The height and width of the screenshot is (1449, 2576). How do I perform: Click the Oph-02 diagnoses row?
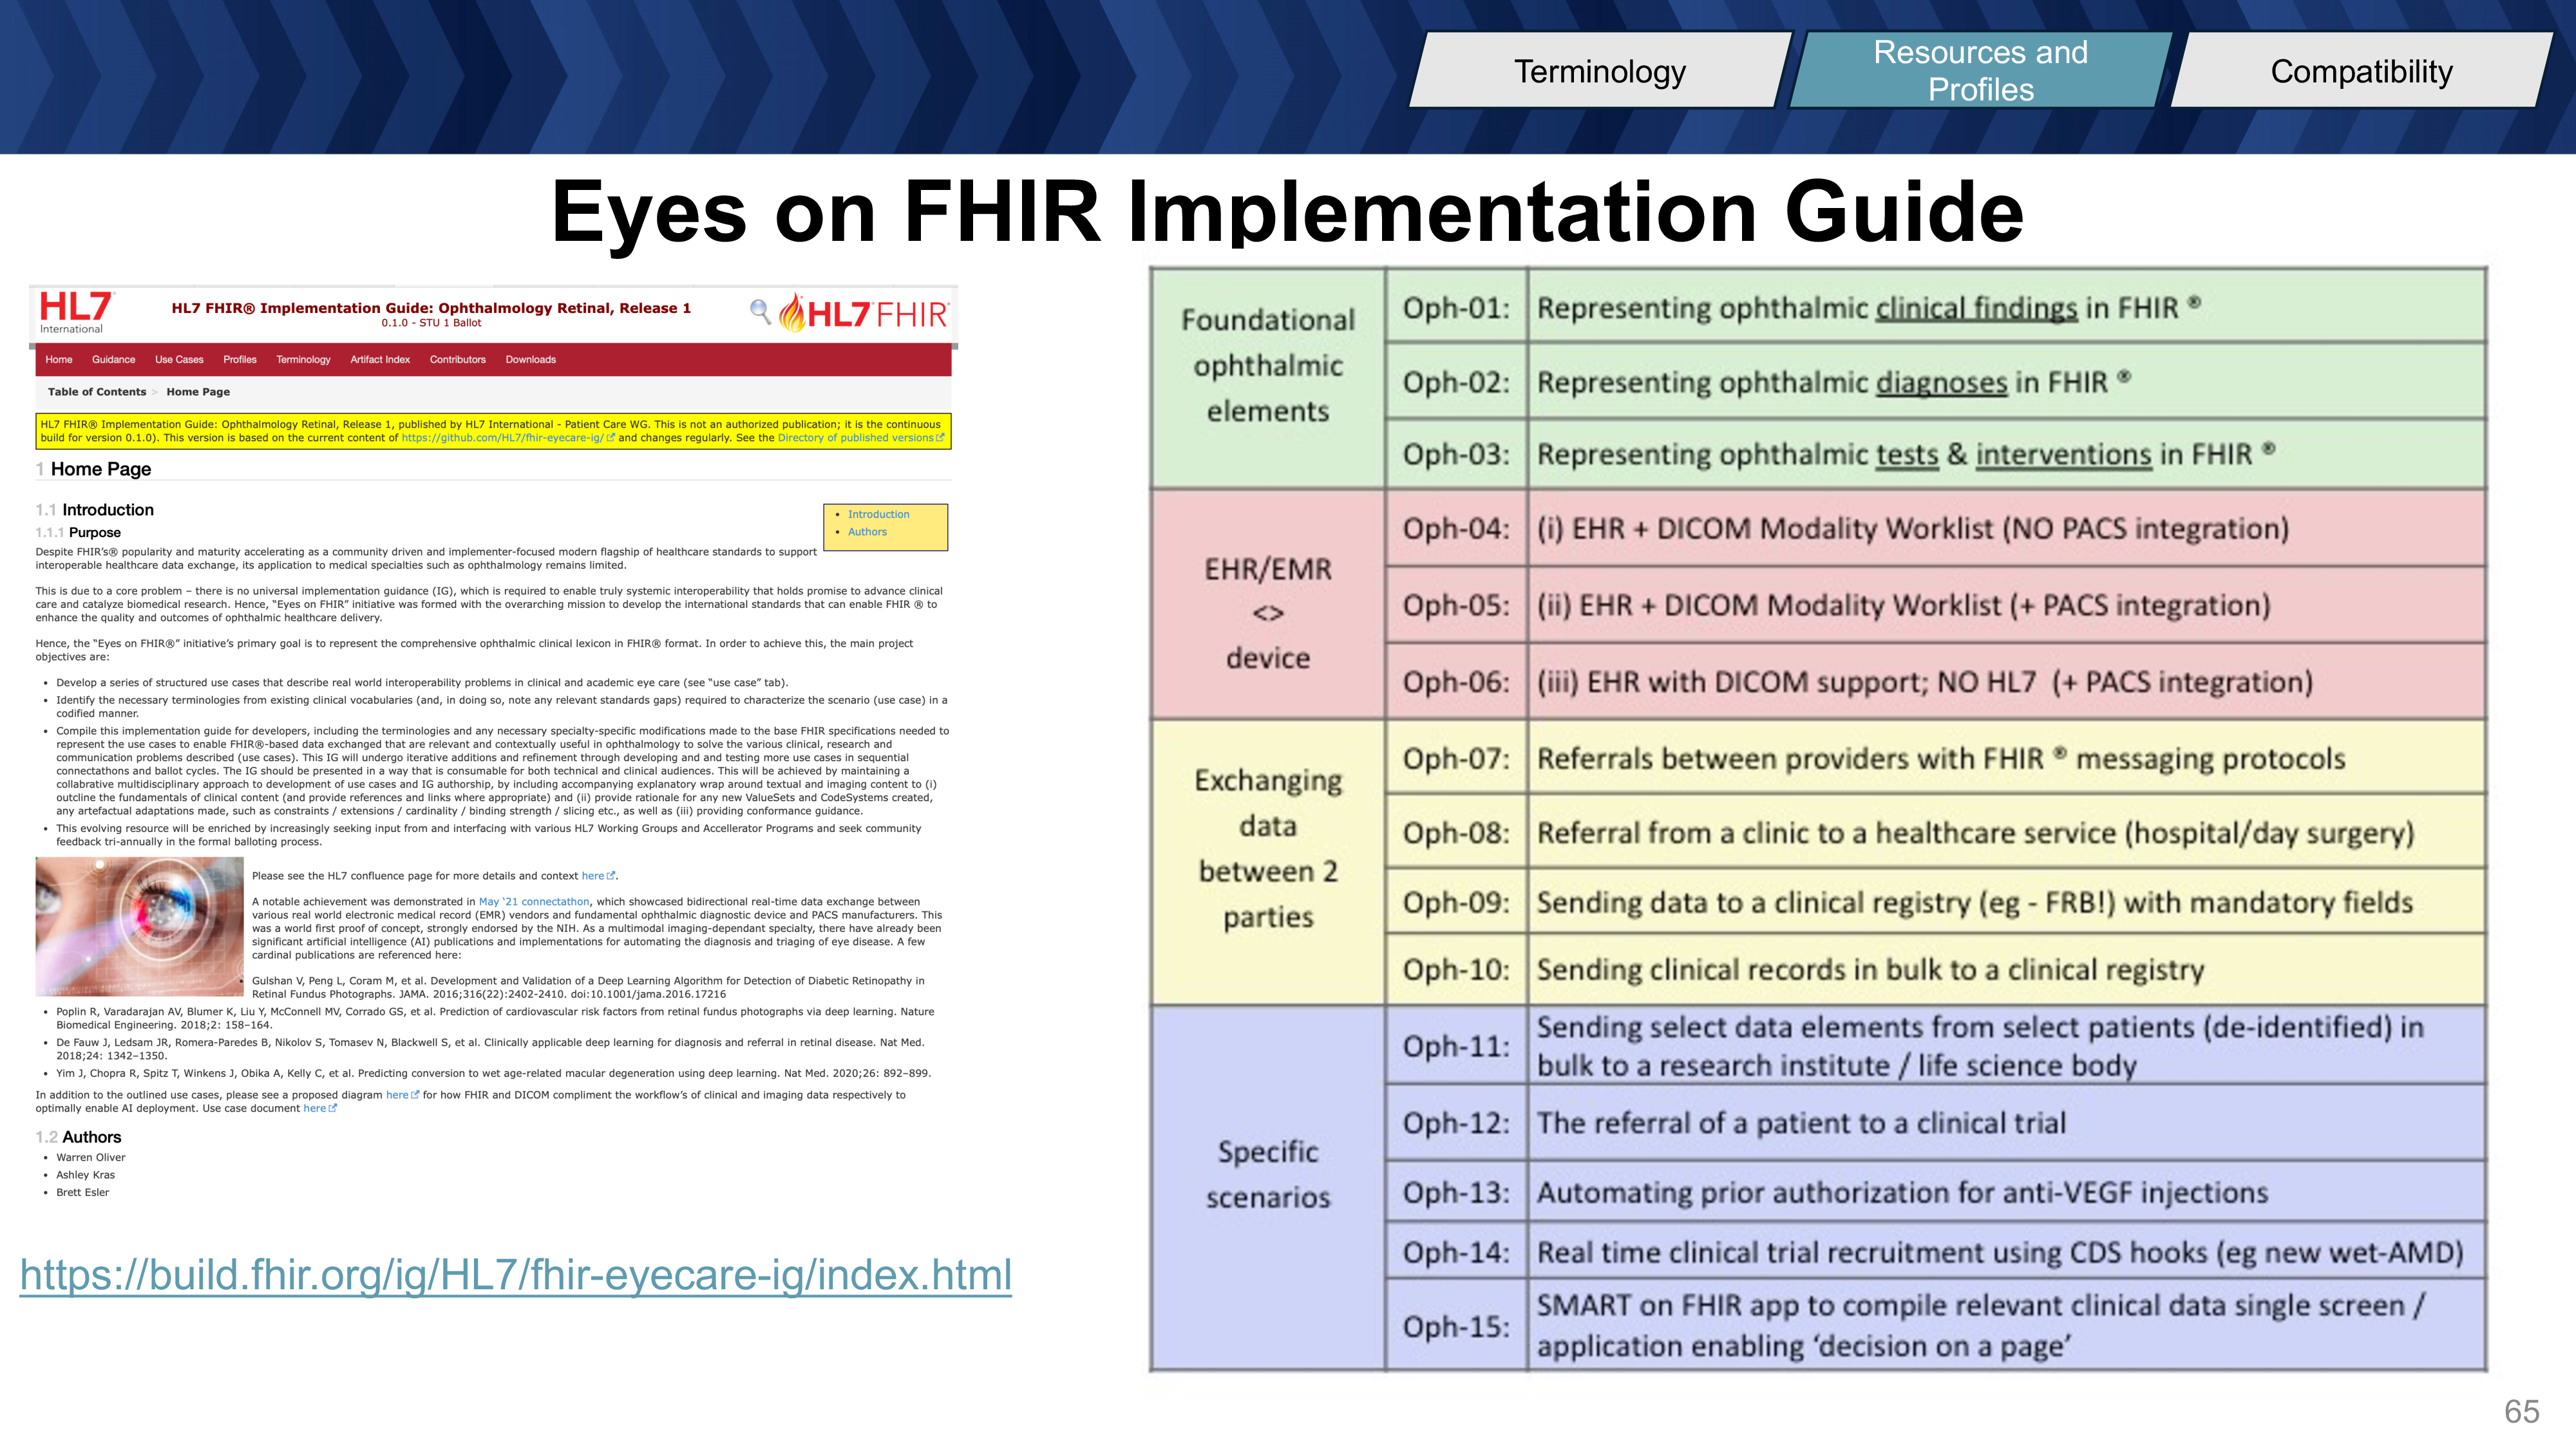point(1936,381)
